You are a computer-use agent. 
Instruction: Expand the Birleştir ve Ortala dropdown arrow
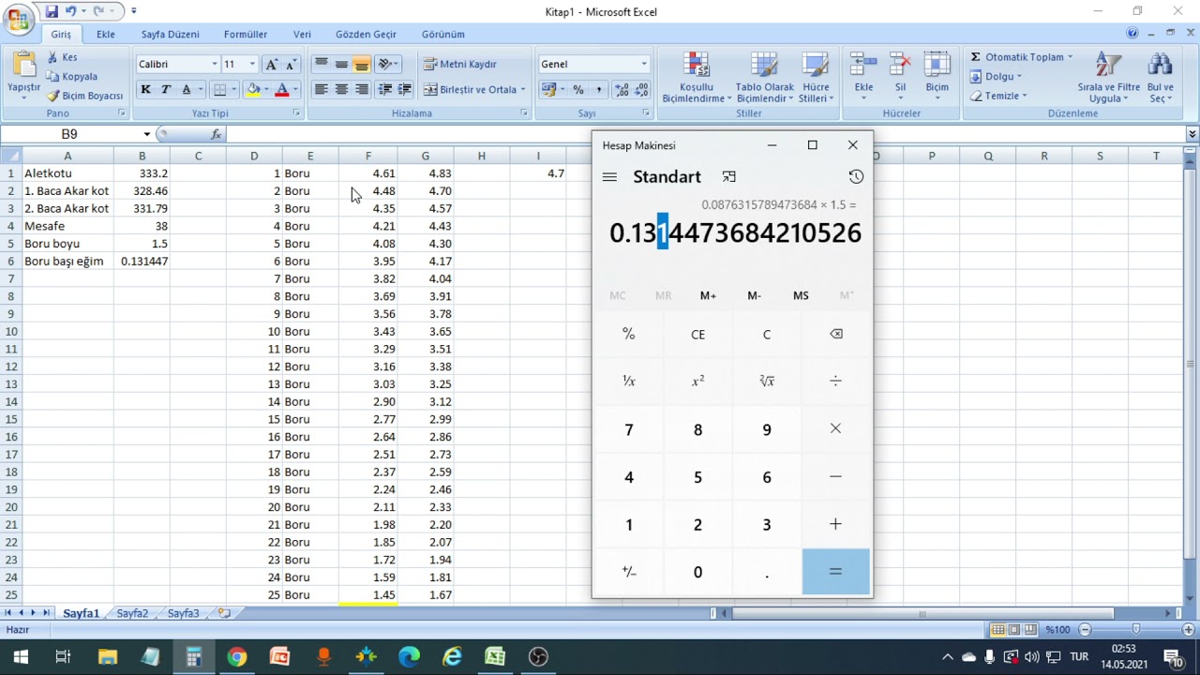[522, 90]
